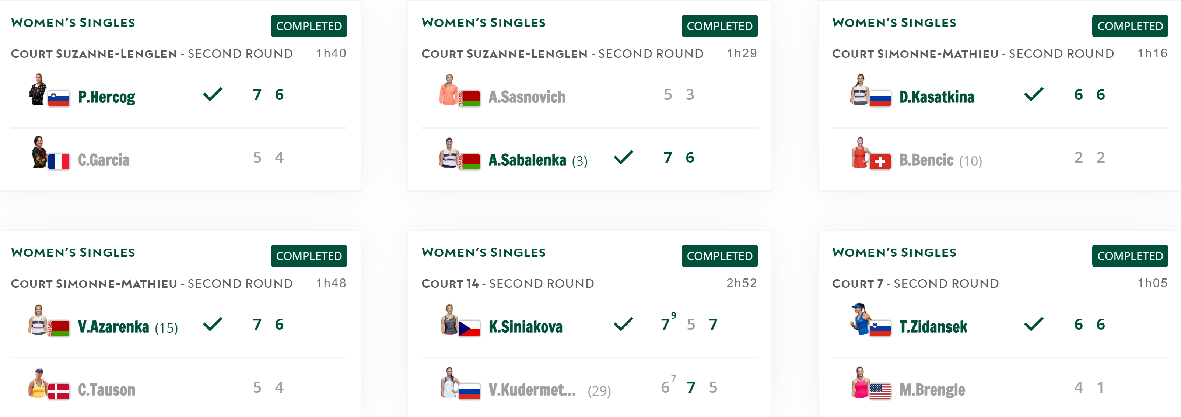Open T.Zidansek player name link
The width and height of the screenshot is (1181, 417).
coord(933,327)
